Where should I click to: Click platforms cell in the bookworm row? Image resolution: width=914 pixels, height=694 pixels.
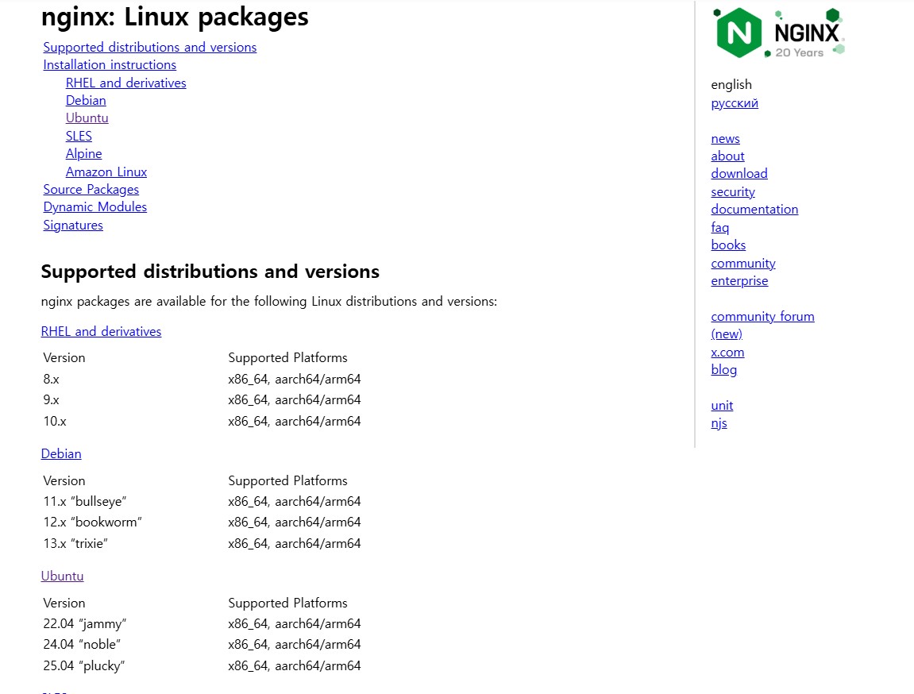coord(295,522)
